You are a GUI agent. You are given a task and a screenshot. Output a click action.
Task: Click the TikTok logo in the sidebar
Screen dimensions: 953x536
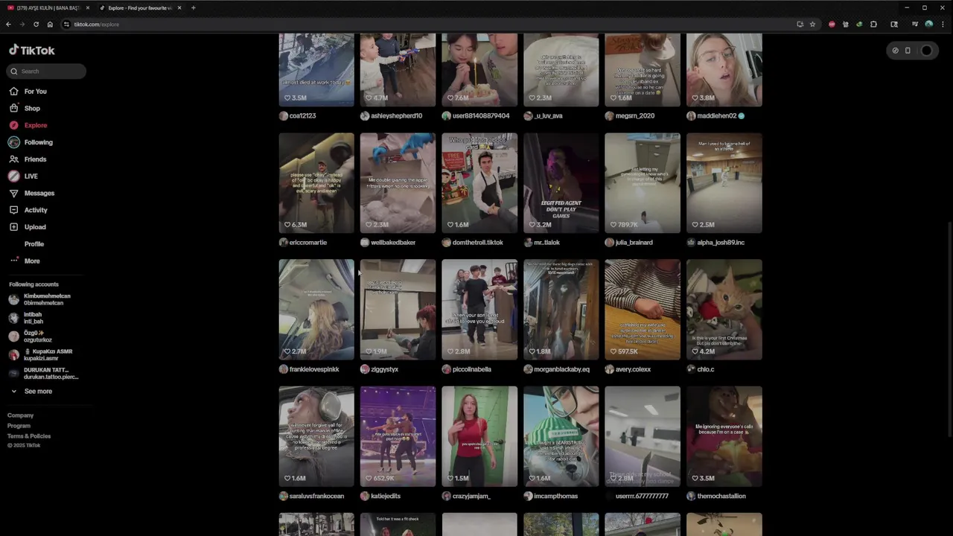32,51
